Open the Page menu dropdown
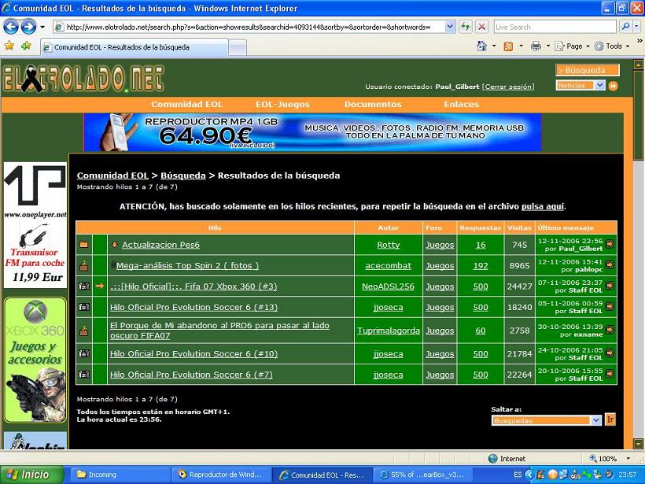The image size is (645, 484). [x=572, y=46]
